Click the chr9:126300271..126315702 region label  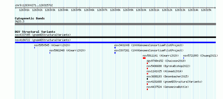click(34, 5)
